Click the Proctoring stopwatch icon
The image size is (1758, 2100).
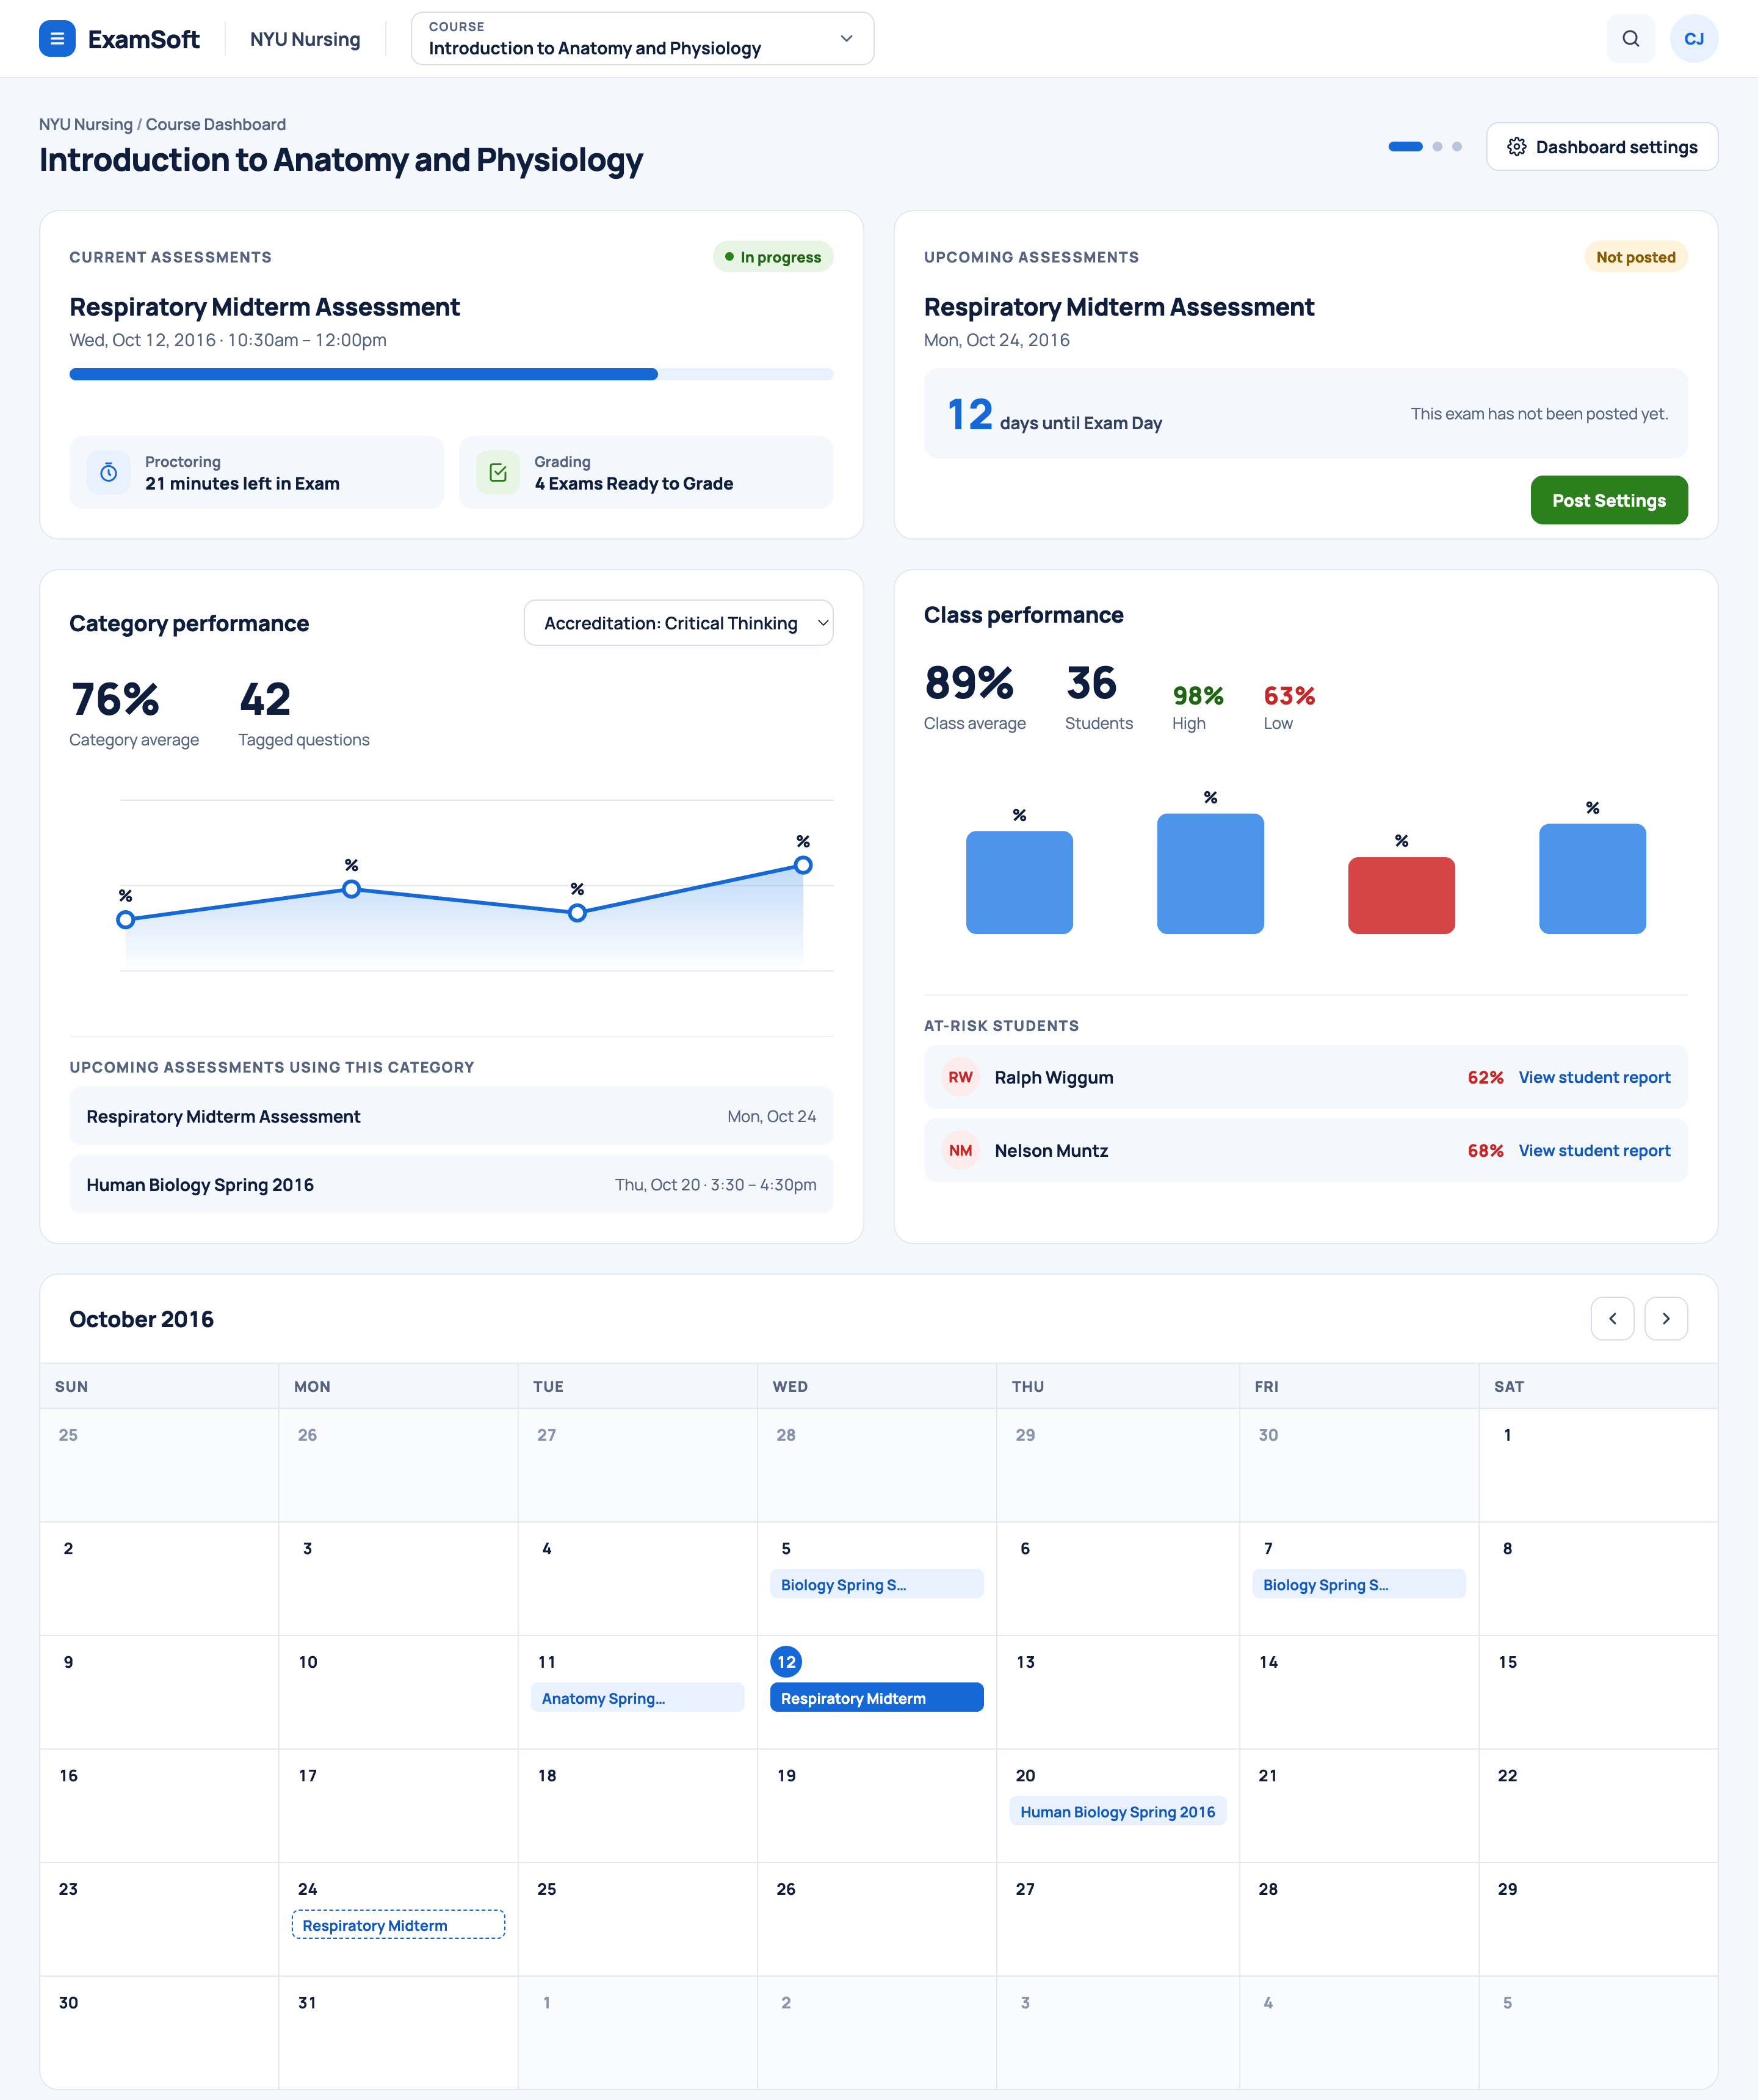[x=109, y=473]
